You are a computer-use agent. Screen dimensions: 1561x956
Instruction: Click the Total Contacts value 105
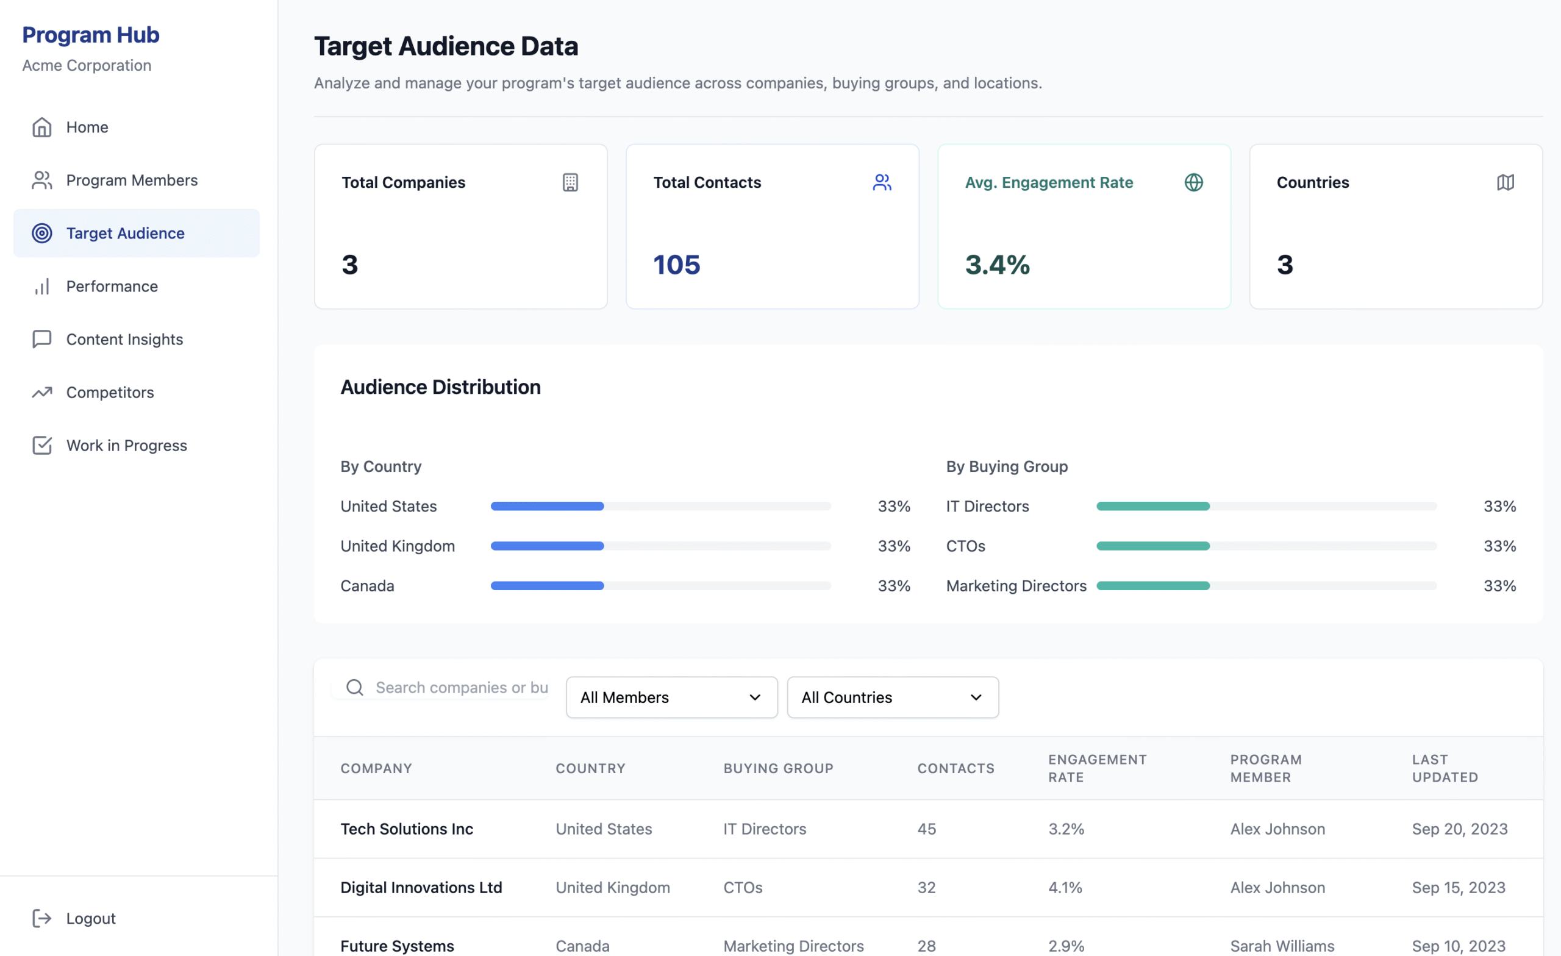tap(677, 265)
